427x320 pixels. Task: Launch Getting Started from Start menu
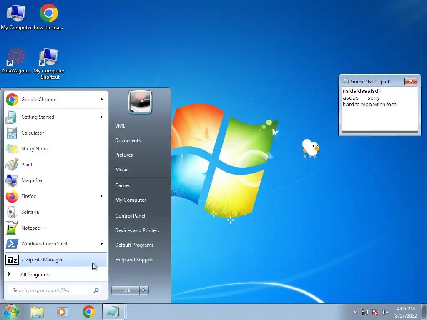[x=56, y=117]
